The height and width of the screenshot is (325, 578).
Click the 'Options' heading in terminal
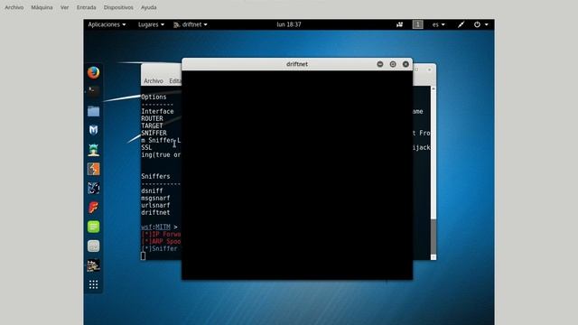(154, 97)
